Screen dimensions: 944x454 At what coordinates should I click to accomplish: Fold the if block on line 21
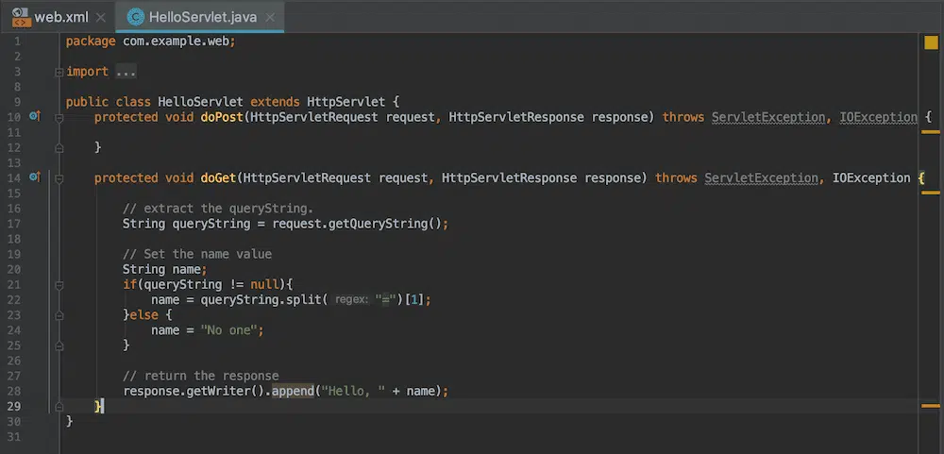(x=59, y=283)
